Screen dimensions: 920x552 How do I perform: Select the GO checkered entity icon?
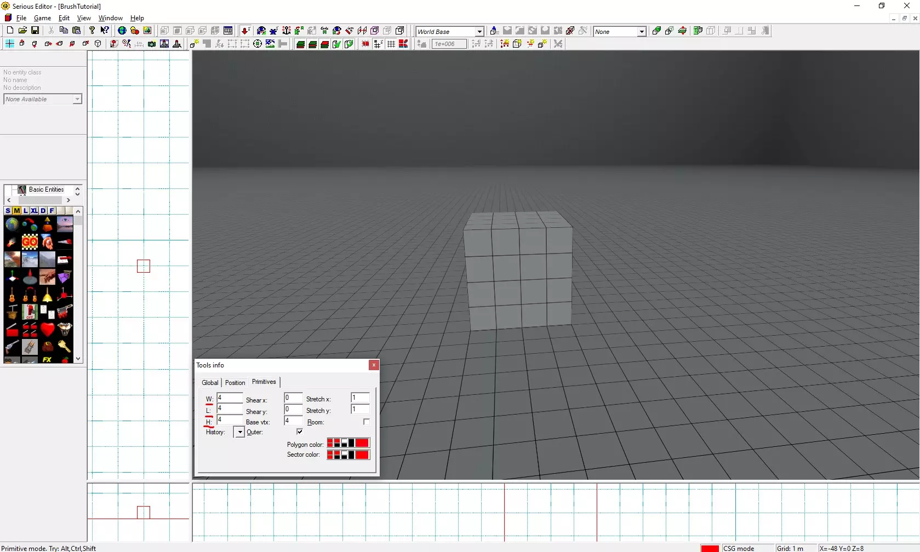30,242
